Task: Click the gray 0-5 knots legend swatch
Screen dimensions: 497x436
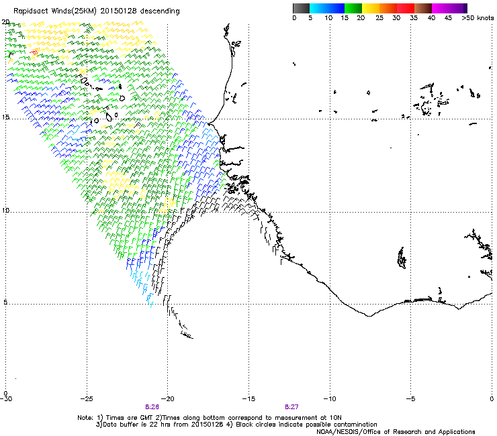Action: point(301,8)
